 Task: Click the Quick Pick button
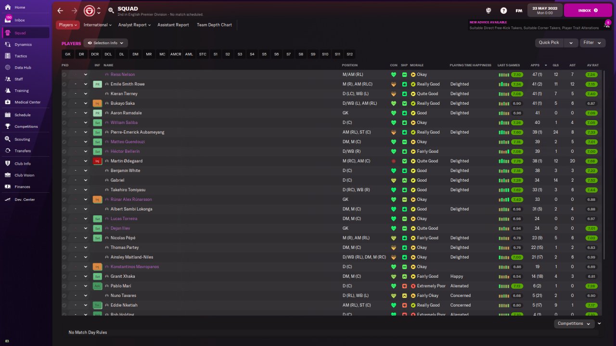point(549,43)
